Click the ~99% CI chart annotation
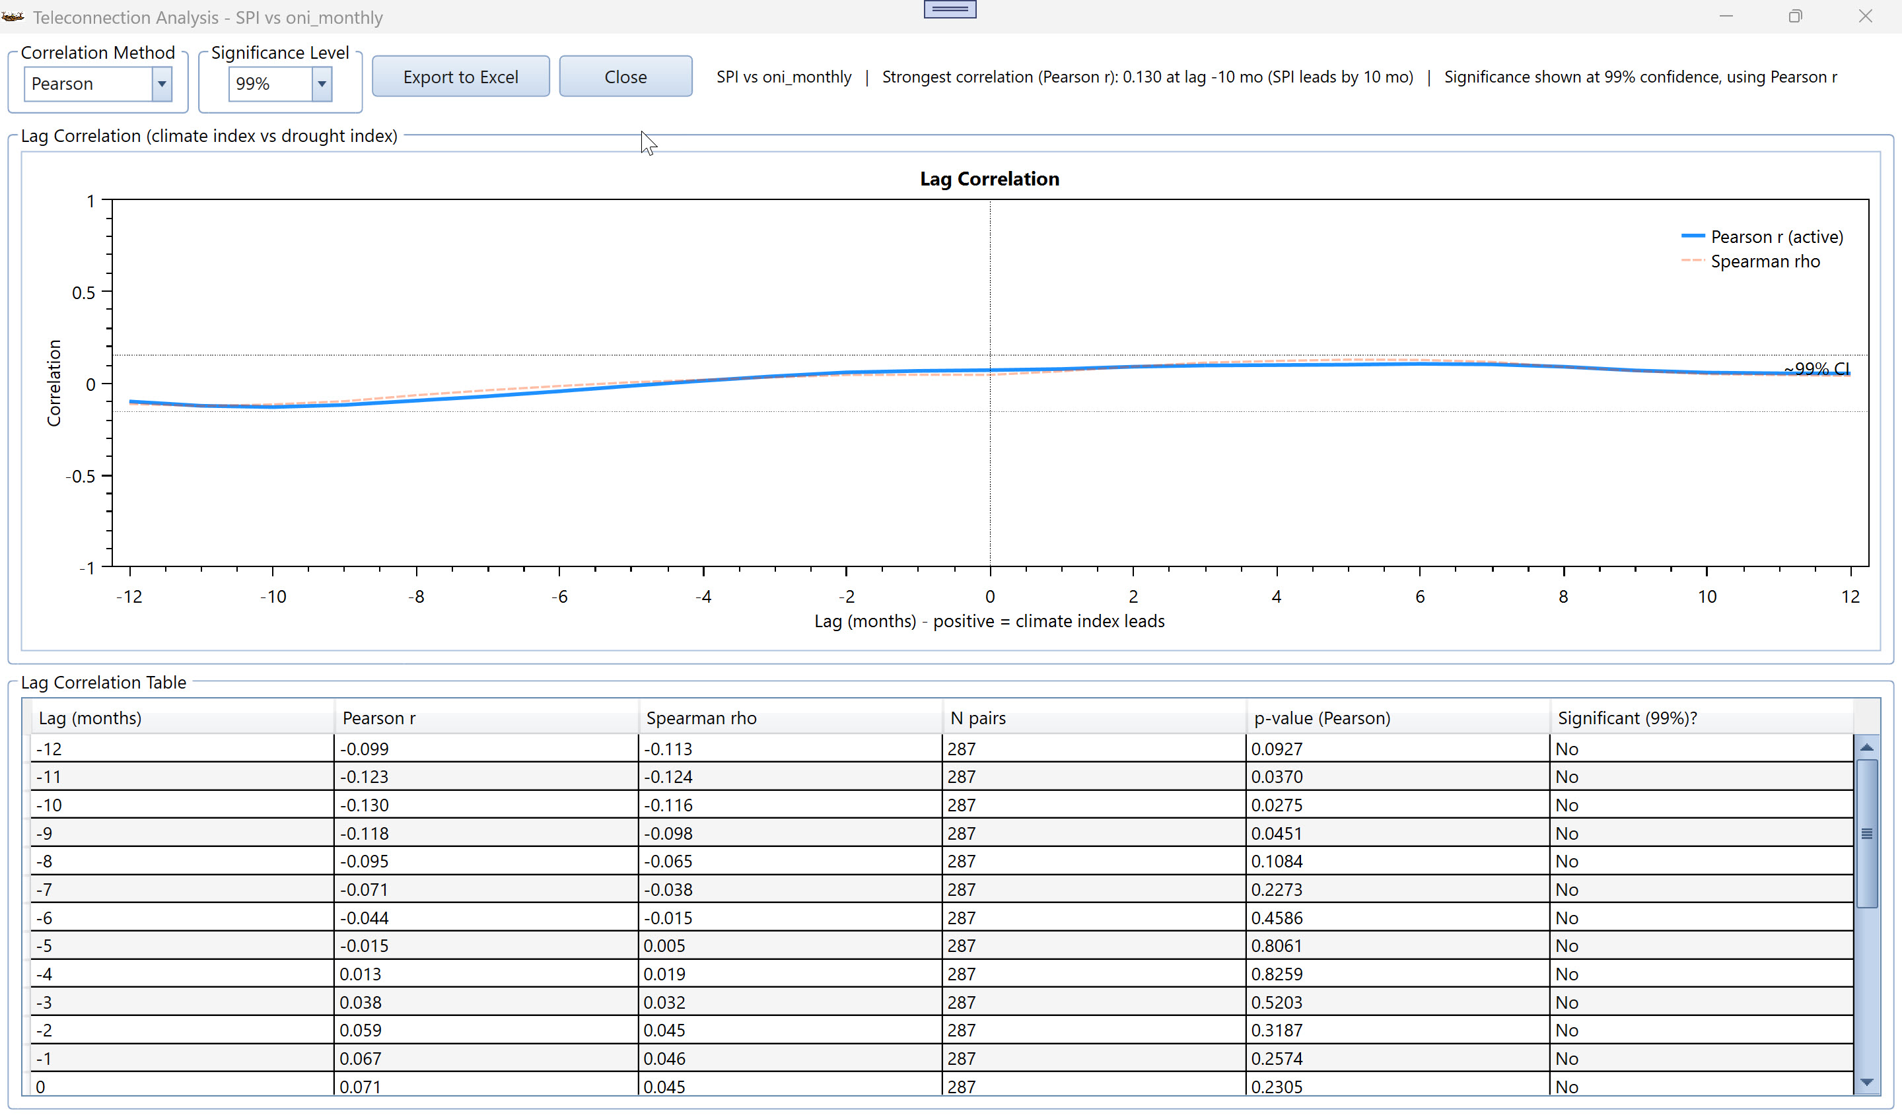The height and width of the screenshot is (1117, 1902). (1816, 368)
